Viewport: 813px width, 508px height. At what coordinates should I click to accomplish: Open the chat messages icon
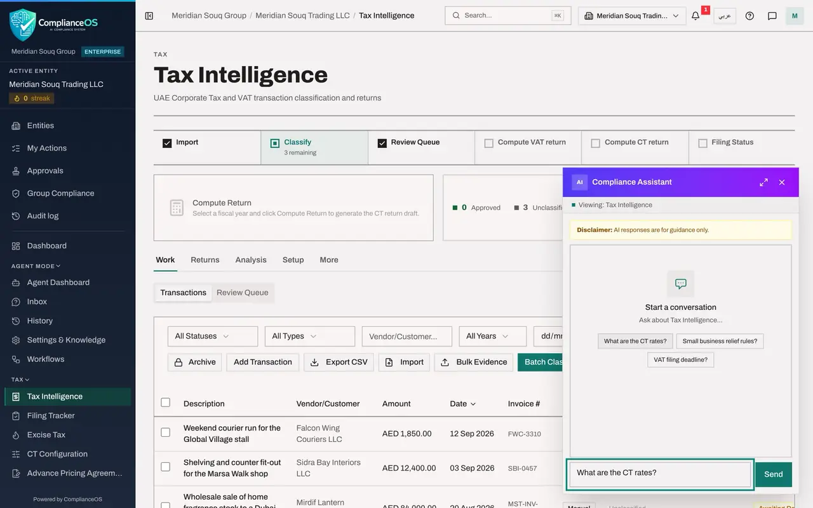coord(772,16)
